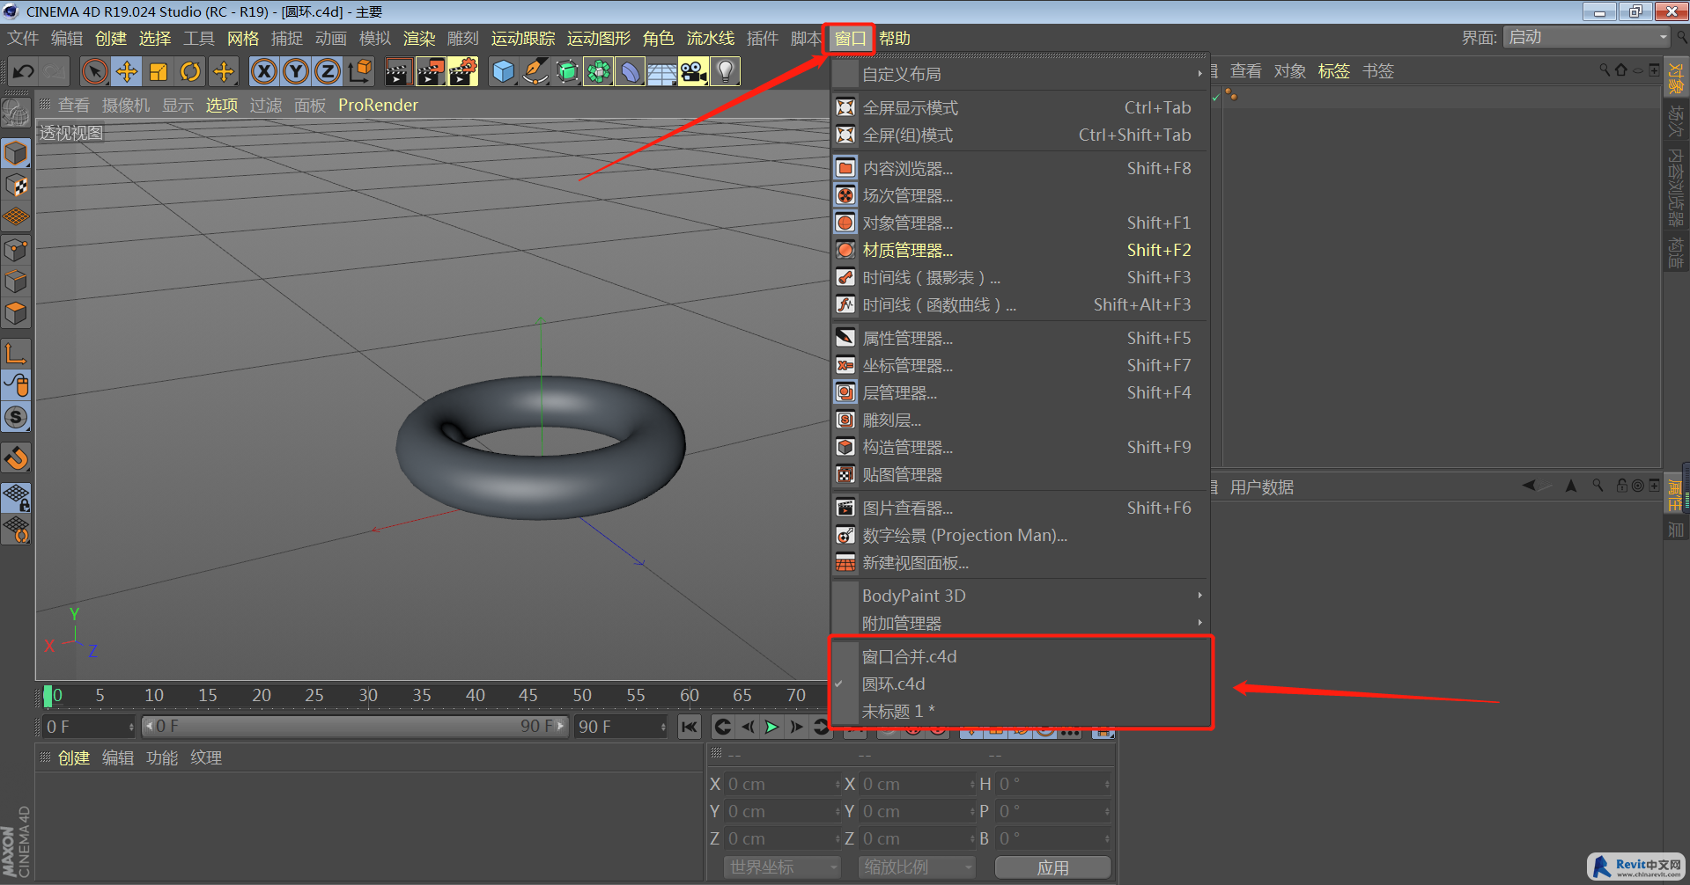The width and height of the screenshot is (1690, 885).
Task: Go to start of animation button
Action: tap(689, 727)
